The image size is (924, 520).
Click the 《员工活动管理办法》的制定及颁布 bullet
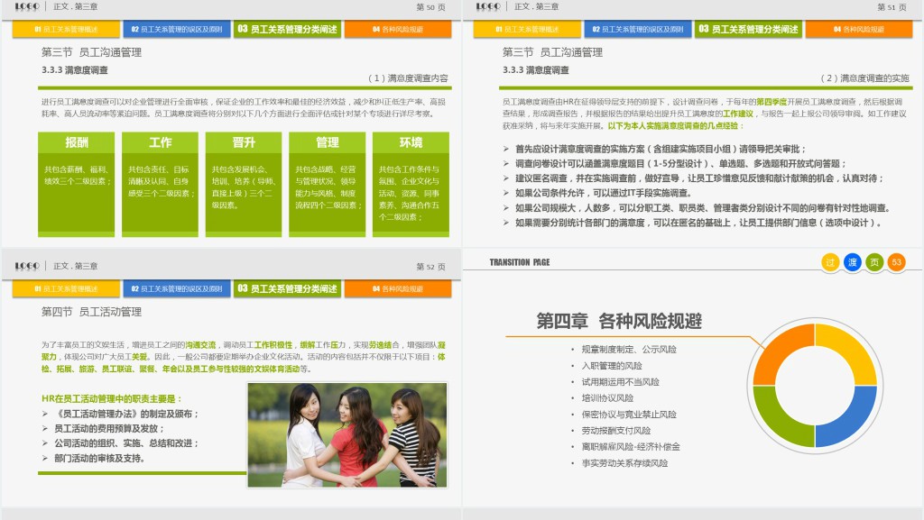126,415
